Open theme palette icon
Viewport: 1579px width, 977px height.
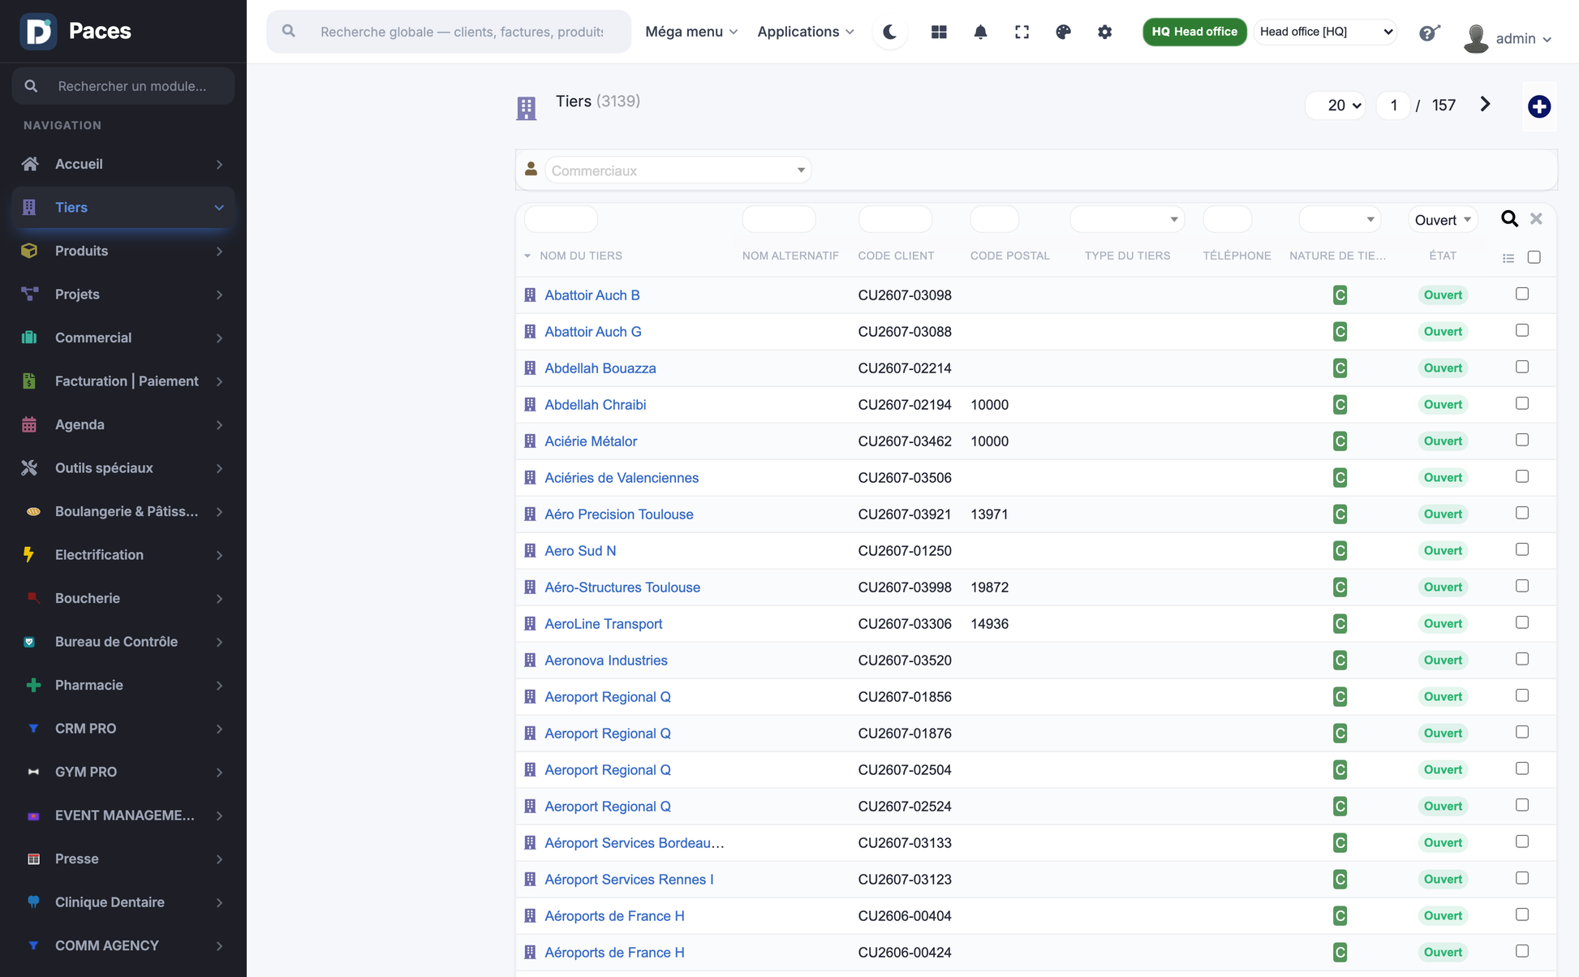tap(1063, 32)
